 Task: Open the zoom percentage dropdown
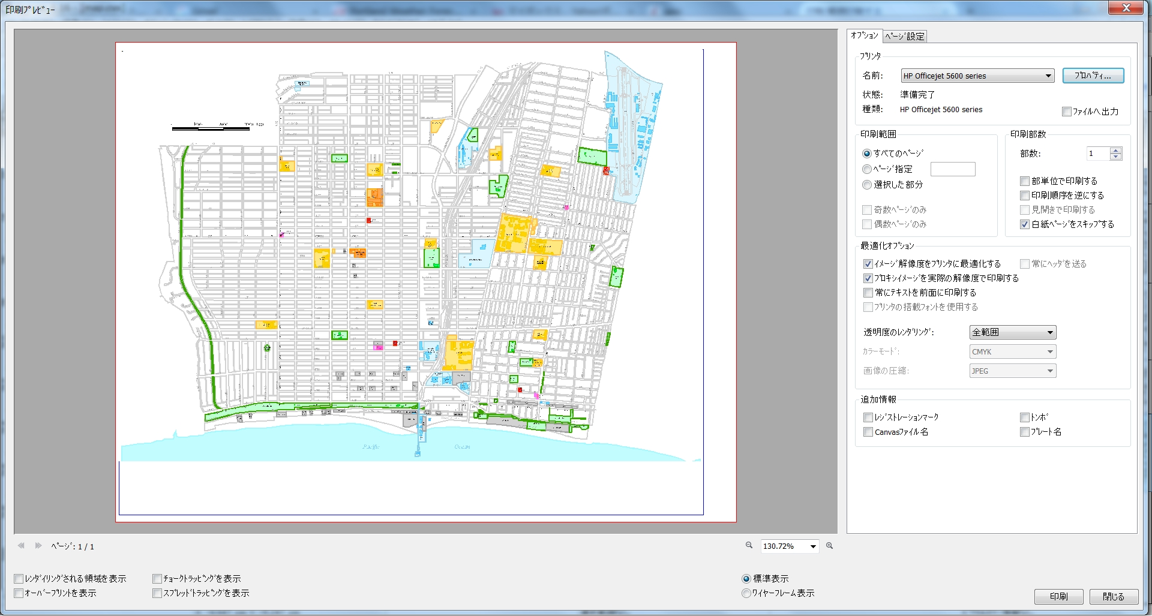click(x=813, y=546)
